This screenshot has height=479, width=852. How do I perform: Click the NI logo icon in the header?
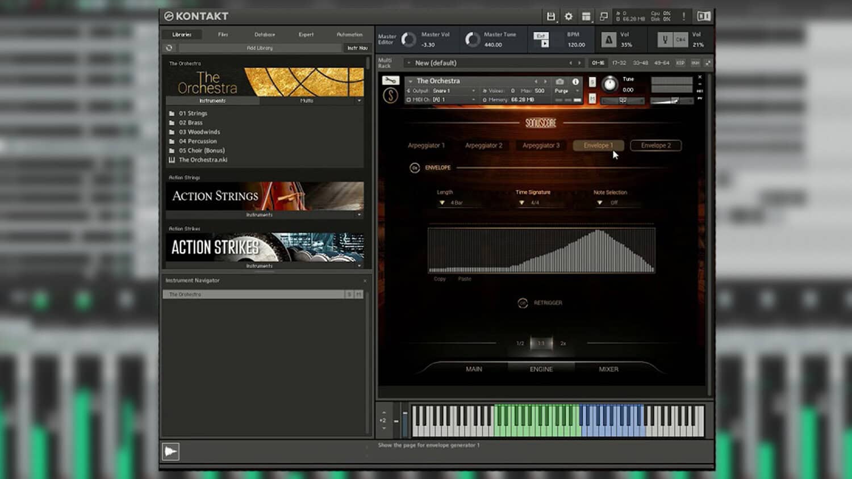click(x=704, y=16)
